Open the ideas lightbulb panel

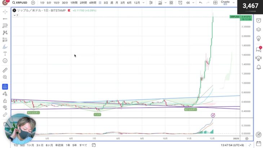[258, 39]
